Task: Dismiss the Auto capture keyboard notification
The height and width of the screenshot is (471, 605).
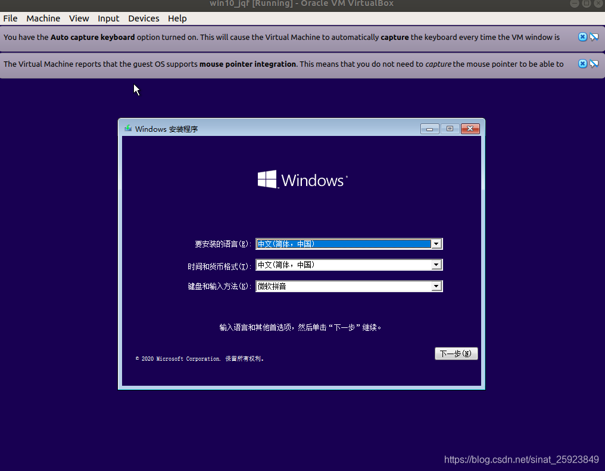Action: point(582,37)
